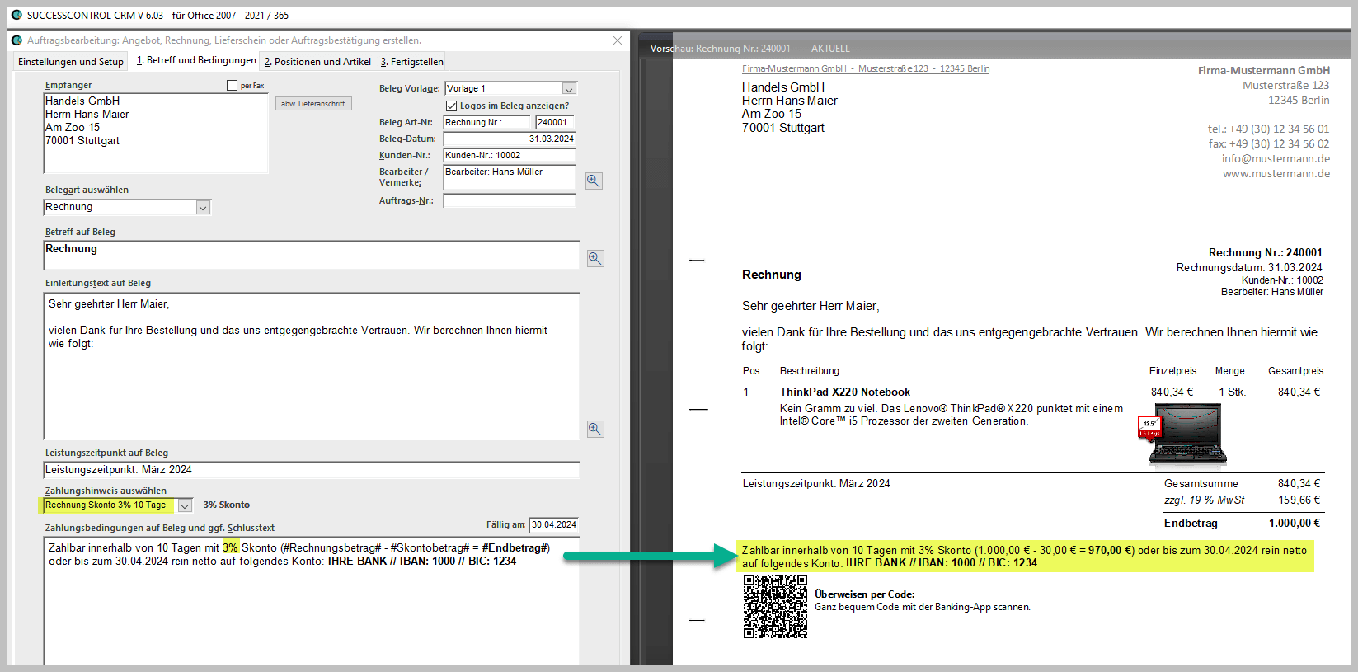Go to the Positionen und Artikel tab

click(317, 62)
